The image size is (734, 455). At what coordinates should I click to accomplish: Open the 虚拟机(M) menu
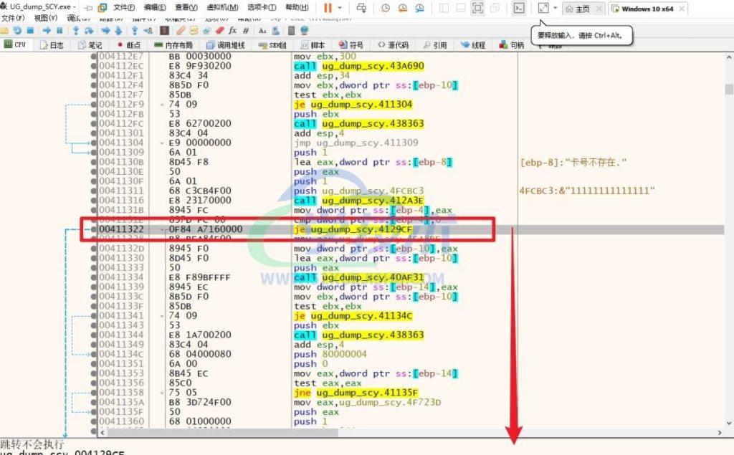[x=222, y=8]
